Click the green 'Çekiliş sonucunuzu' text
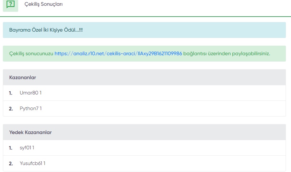 tap(31, 54)
